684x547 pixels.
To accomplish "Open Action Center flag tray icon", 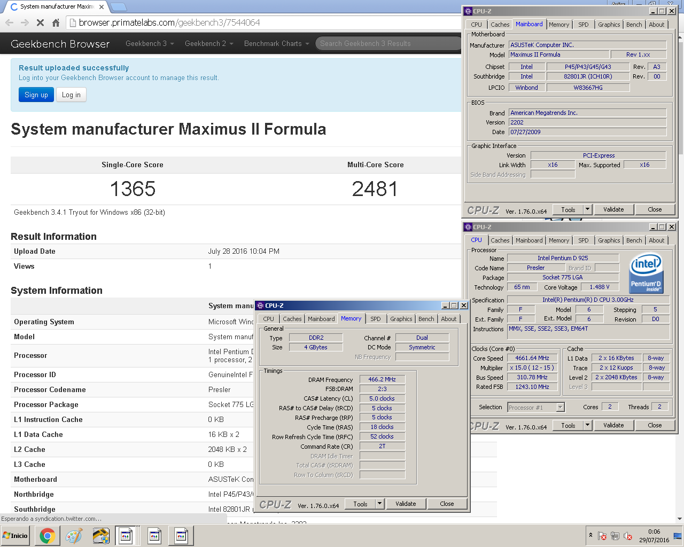I will (x=602, y=536).
